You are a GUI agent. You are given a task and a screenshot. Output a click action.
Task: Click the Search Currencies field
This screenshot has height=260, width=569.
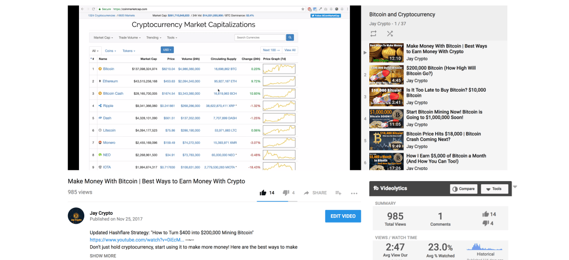pyautogui.click(x=260, y=37)
